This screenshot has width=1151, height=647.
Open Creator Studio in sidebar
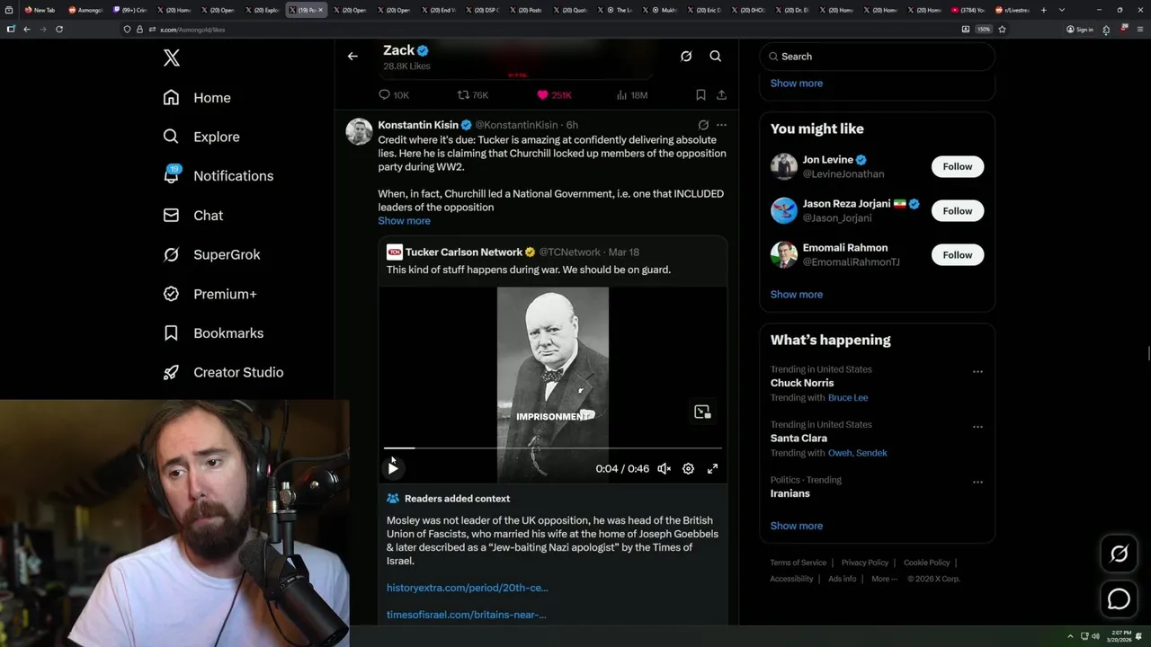coord(223,372)
